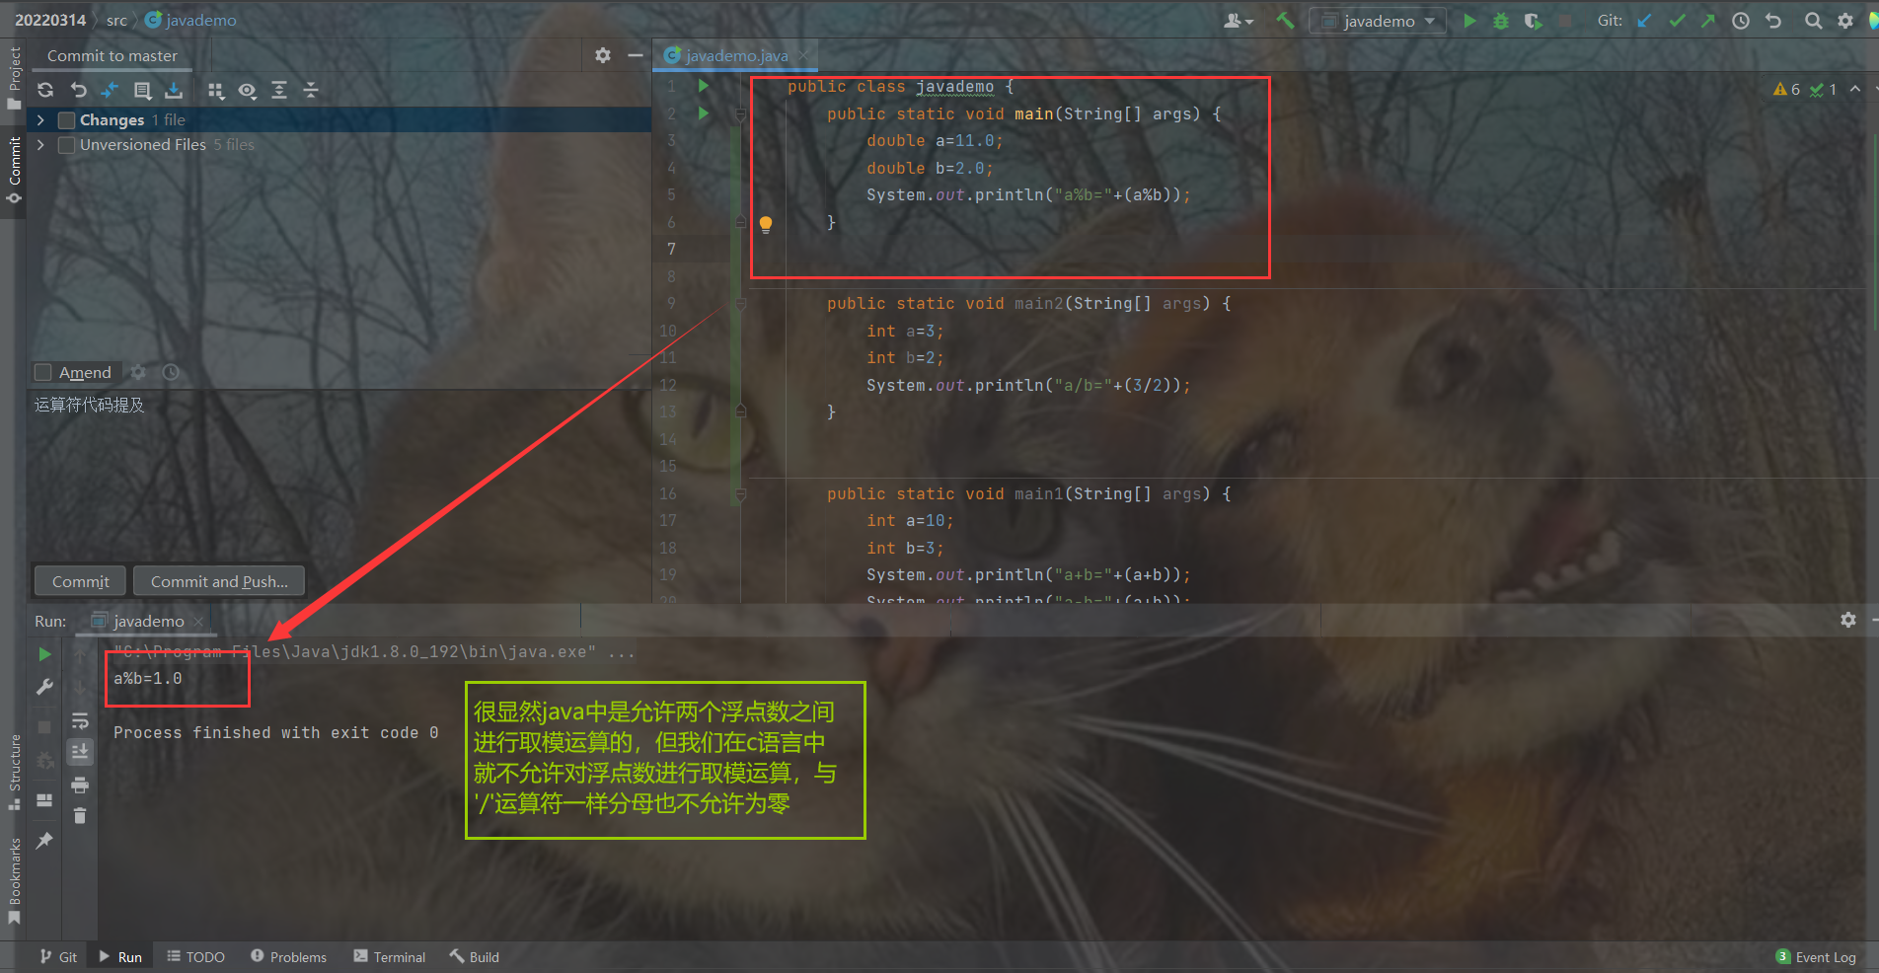
Task: Click the Show Diff icon in the Commit toolbar
Action: click(110, 90)
